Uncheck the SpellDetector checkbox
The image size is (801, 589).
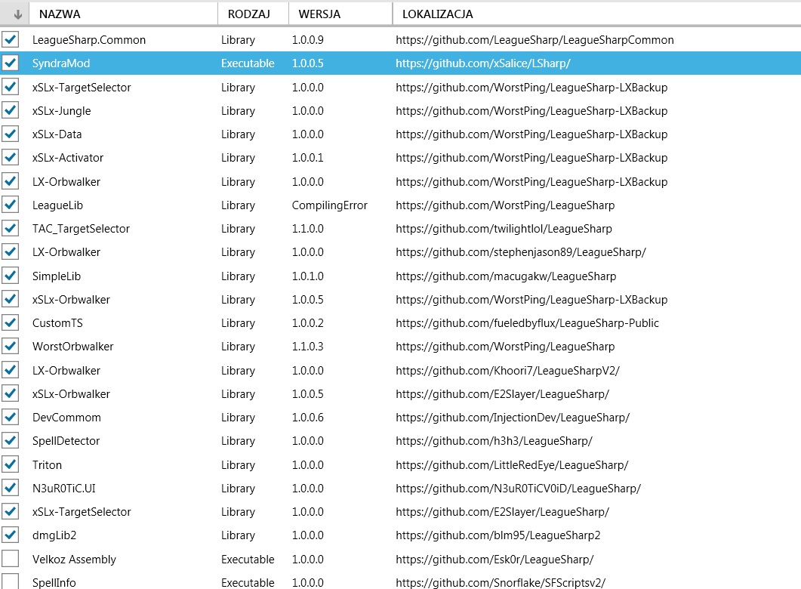[11, 440]
